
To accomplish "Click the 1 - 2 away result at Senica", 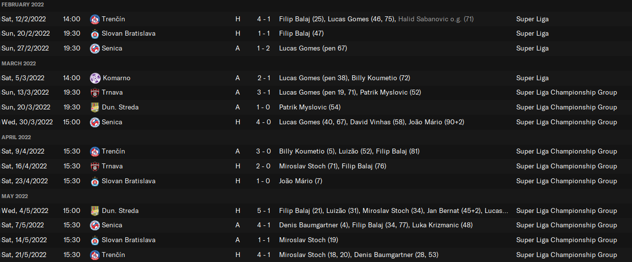I will [x=263, y=48].
